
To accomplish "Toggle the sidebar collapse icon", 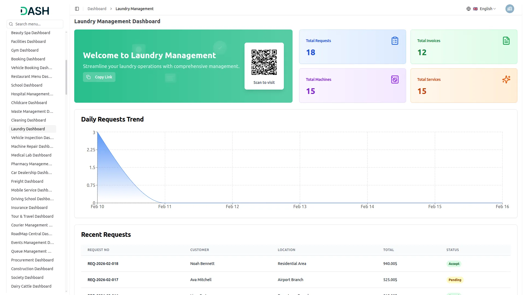I will tap(77, 9).
